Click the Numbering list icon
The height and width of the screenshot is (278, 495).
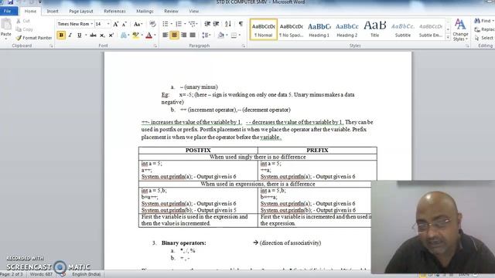pyautogui.click(x=179, y=24)
